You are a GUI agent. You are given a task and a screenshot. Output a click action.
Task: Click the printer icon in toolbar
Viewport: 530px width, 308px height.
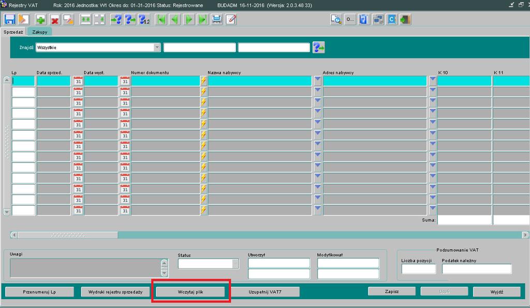(x=216, y=19)
